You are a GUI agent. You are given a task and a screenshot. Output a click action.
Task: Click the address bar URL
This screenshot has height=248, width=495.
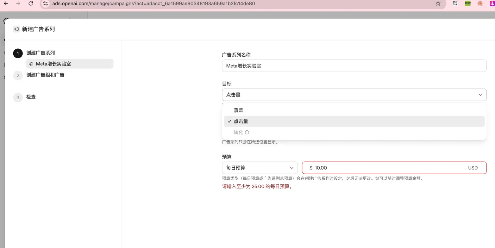(x=154, y=3)
